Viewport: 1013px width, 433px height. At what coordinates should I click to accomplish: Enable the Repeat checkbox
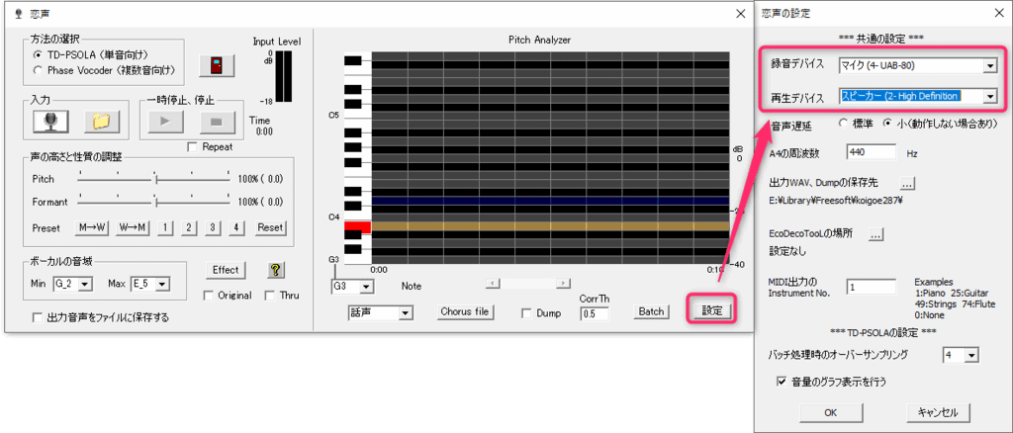pos(193,147)
